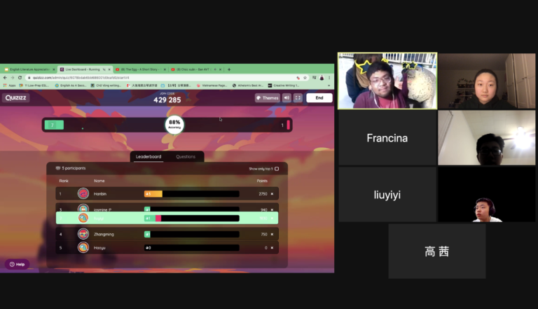Close the Live Dashboard browser tab
The height and width of the screenshot is (309, 538).
[109, 69]
